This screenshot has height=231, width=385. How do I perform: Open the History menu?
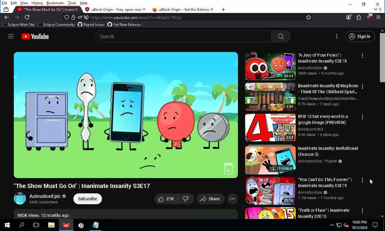point(37,3)
